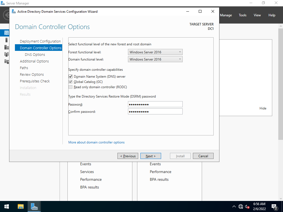Open the Help menu in Server Manager
The image size is (283, 212).
pyautogui.click(x=272, y=15)
